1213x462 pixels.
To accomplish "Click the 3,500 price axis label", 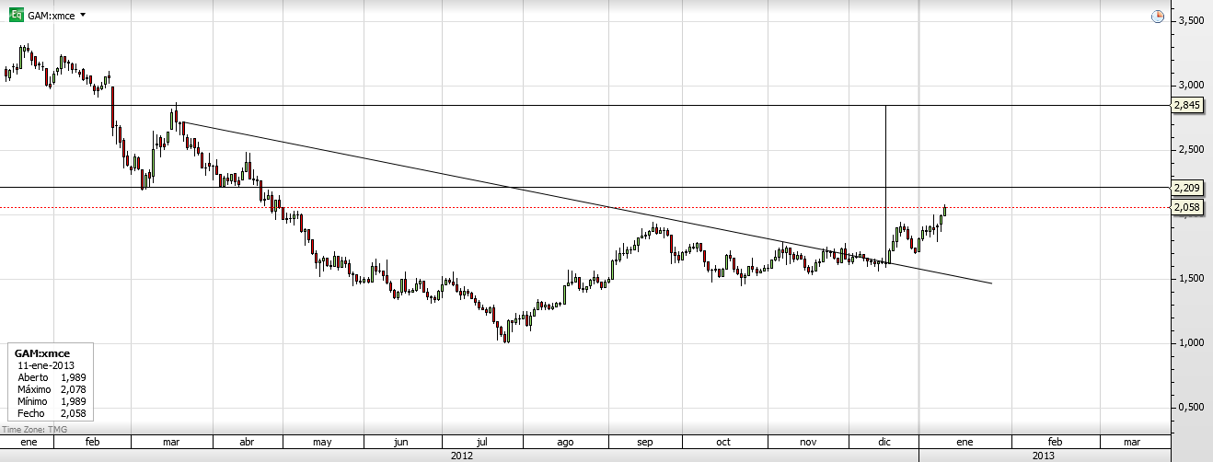I will [1190, 20].
